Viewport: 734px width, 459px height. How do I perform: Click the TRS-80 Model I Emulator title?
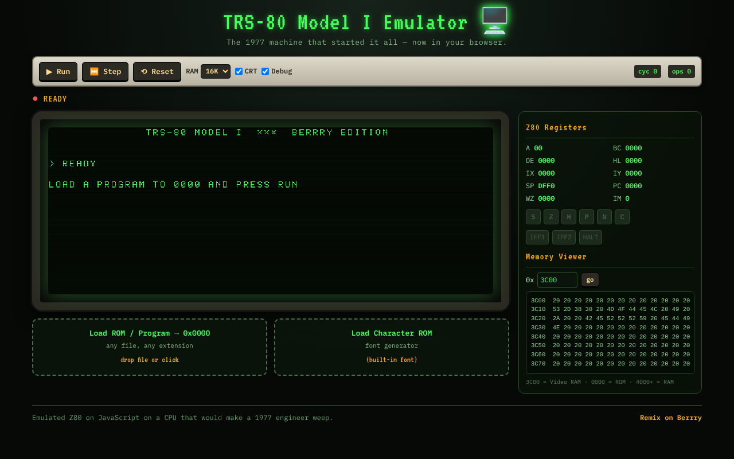click(346, 23)
